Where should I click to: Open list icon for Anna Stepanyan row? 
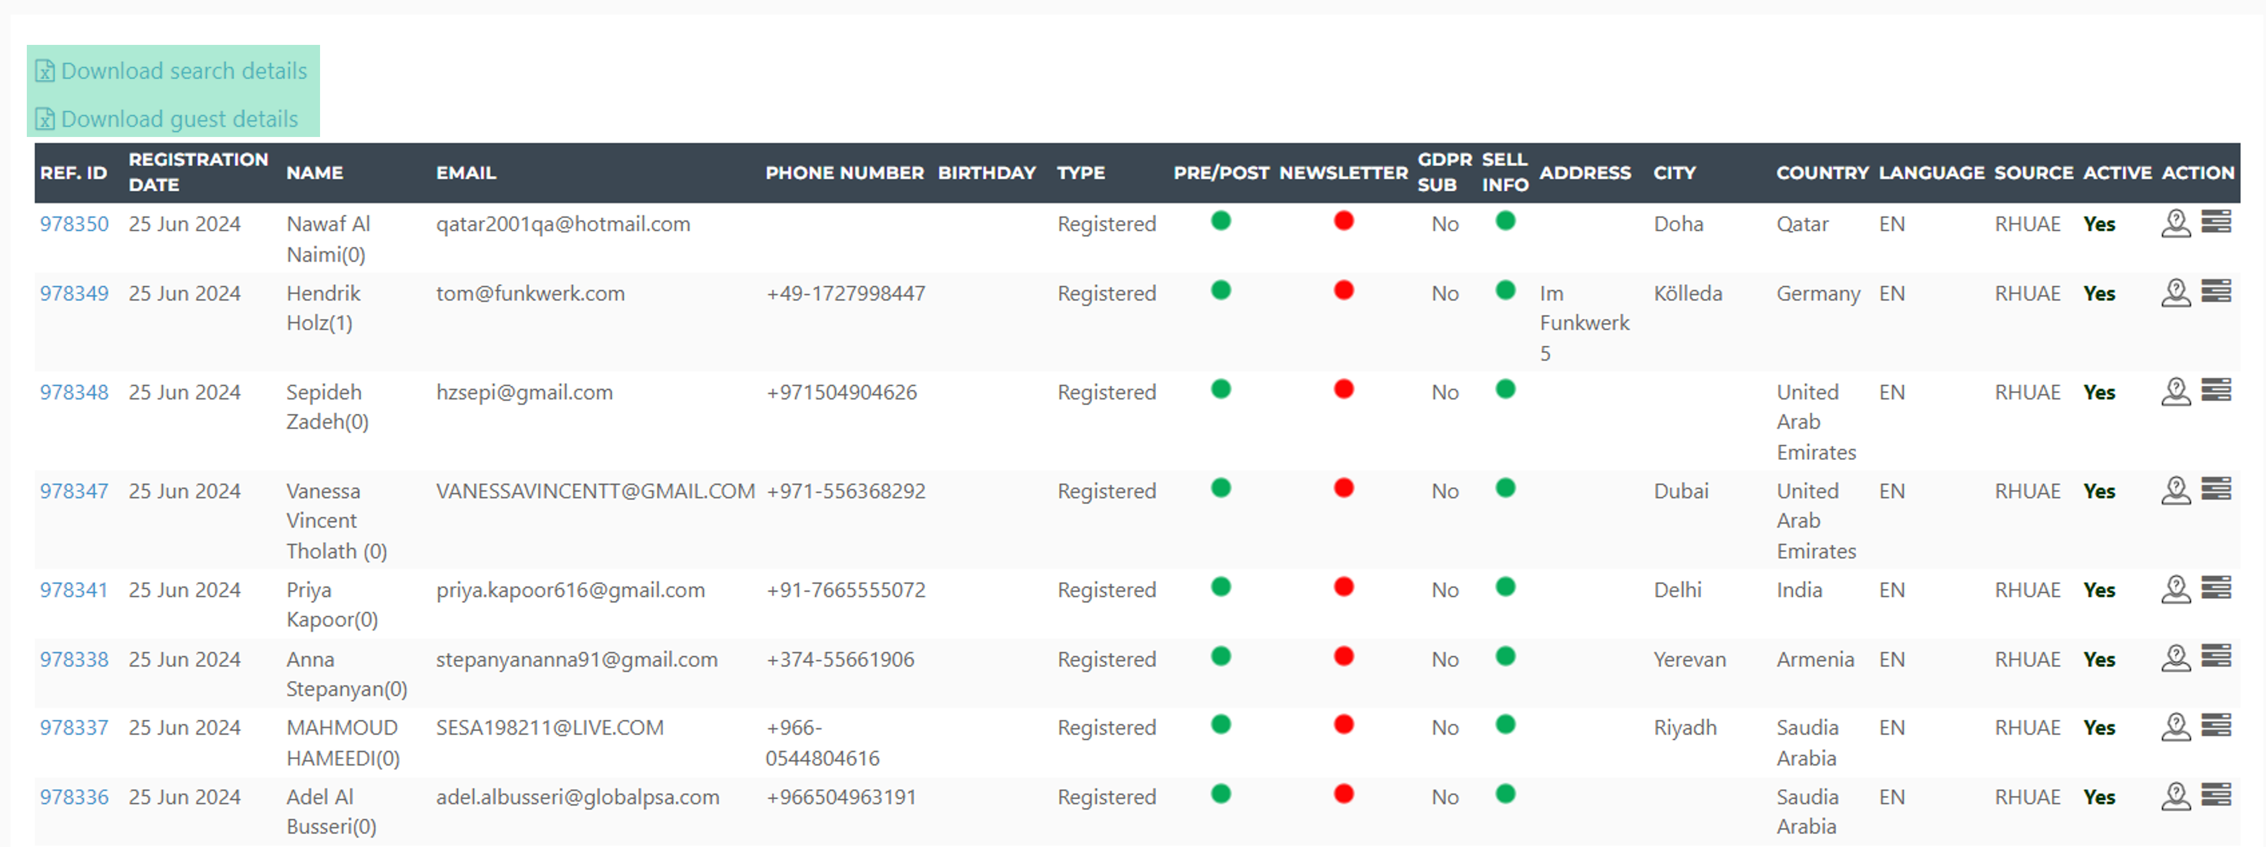pos(2216,656)
